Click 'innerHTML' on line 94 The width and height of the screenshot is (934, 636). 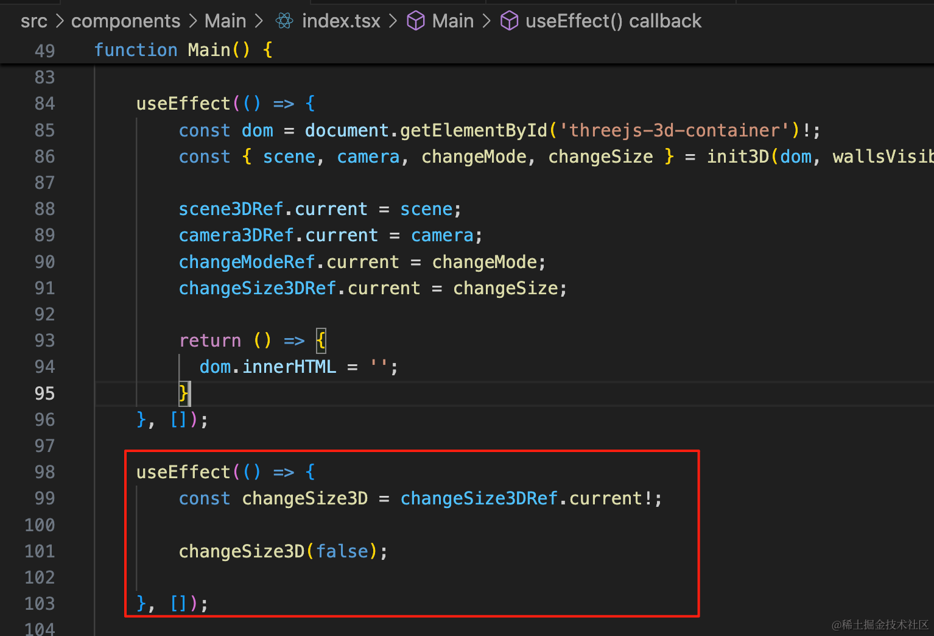289,367
